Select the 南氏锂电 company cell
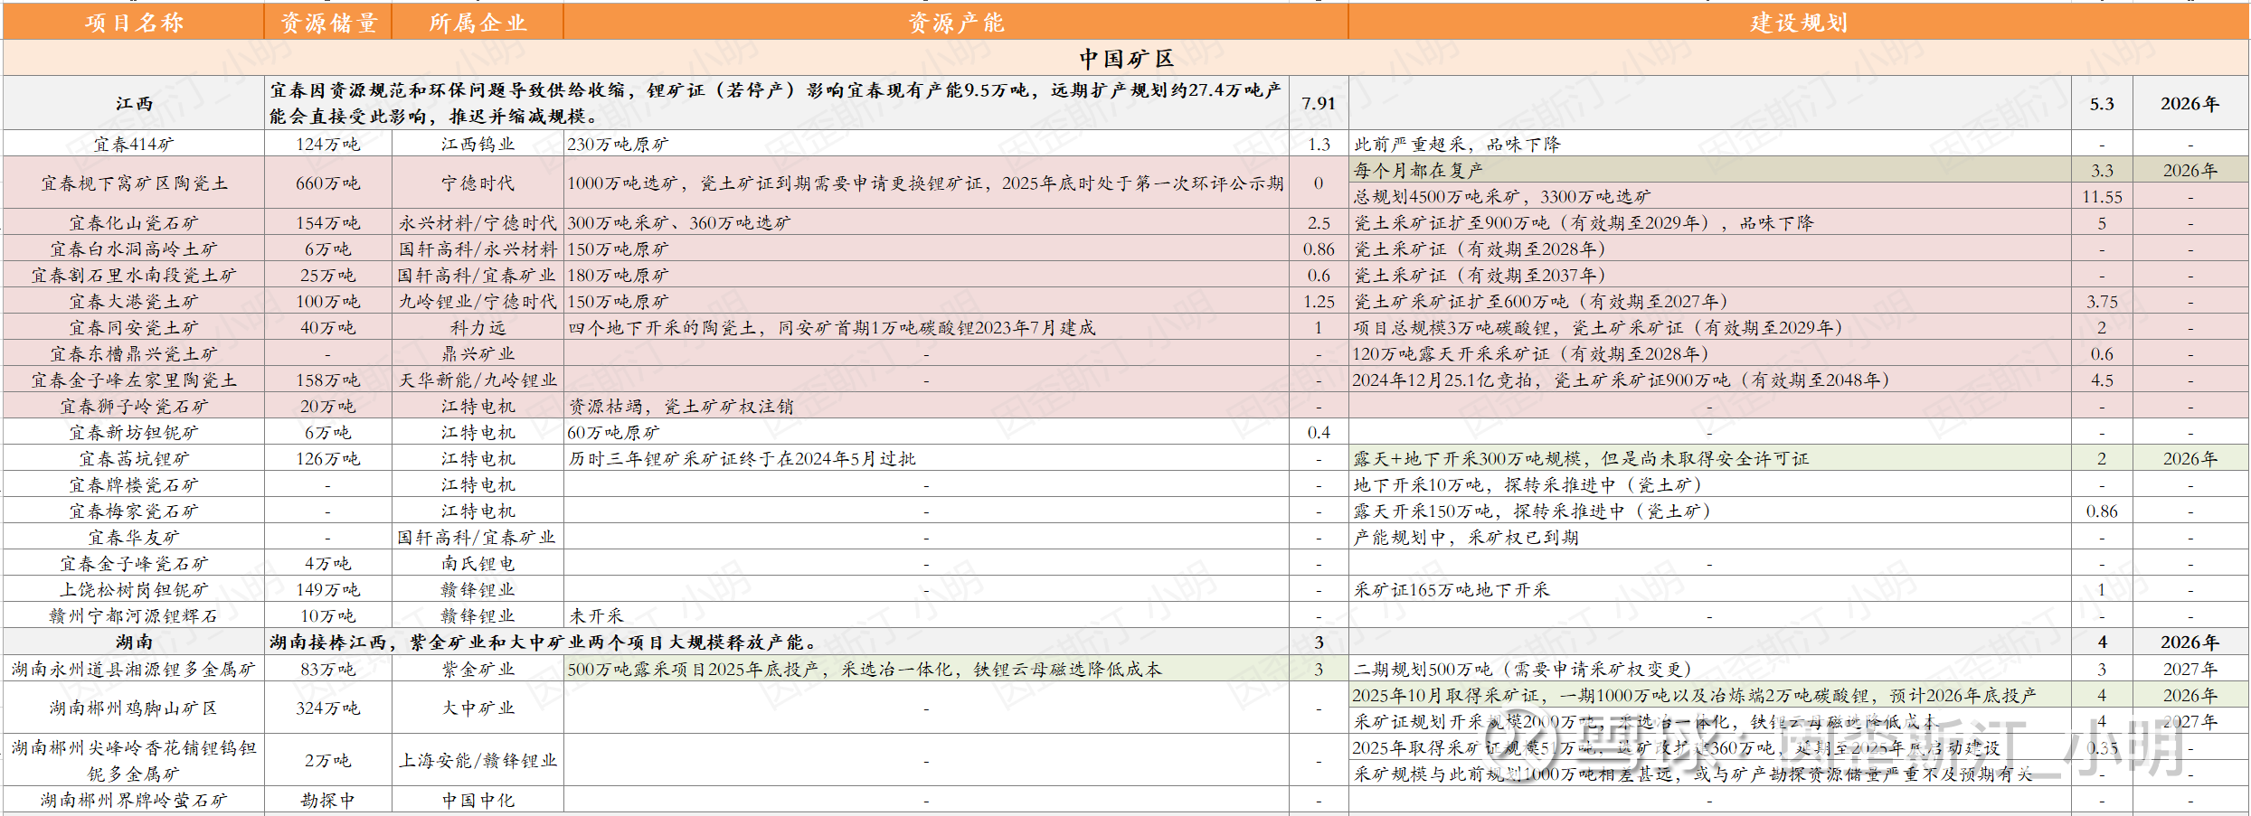The image size is (2251, 816). click(x=478, y=563)
